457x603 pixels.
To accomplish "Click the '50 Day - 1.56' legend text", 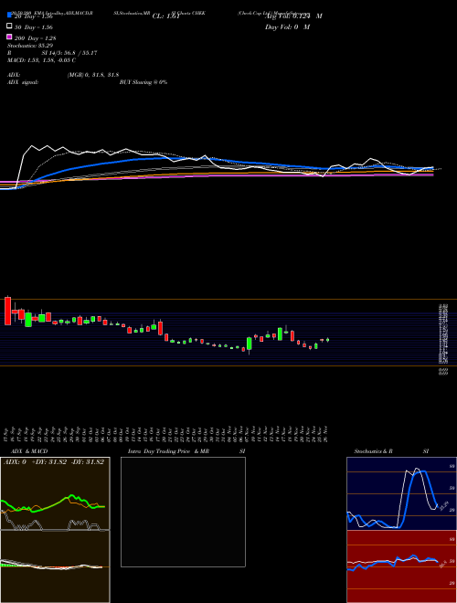I will click(34, 27).
